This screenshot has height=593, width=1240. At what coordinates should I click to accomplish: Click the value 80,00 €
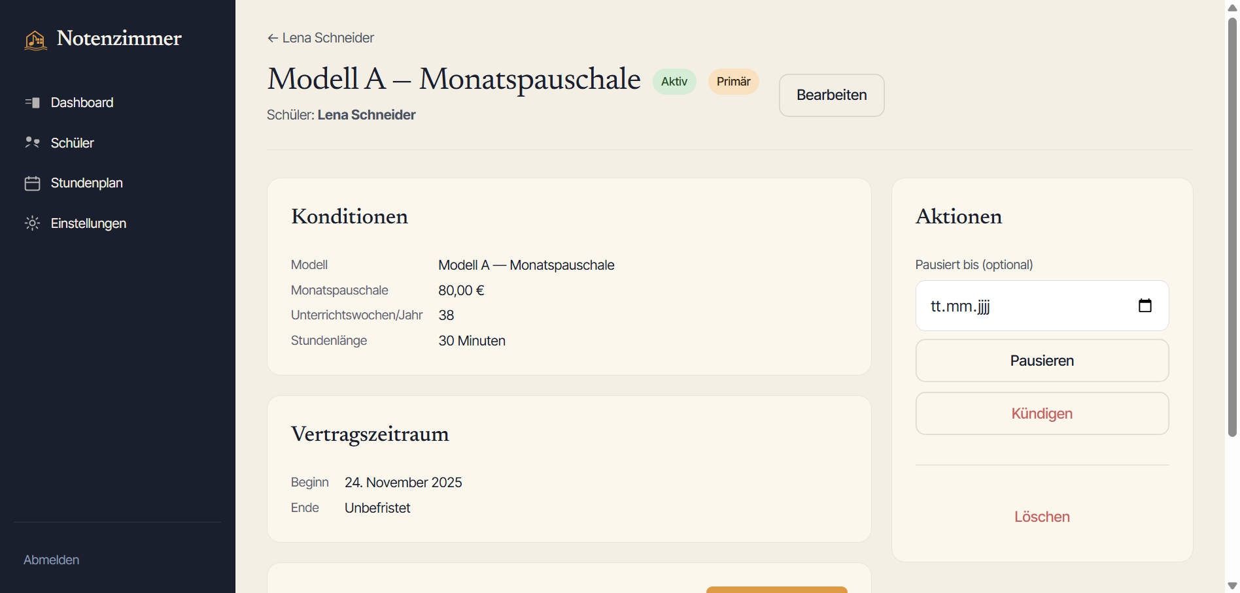point(461,291)
